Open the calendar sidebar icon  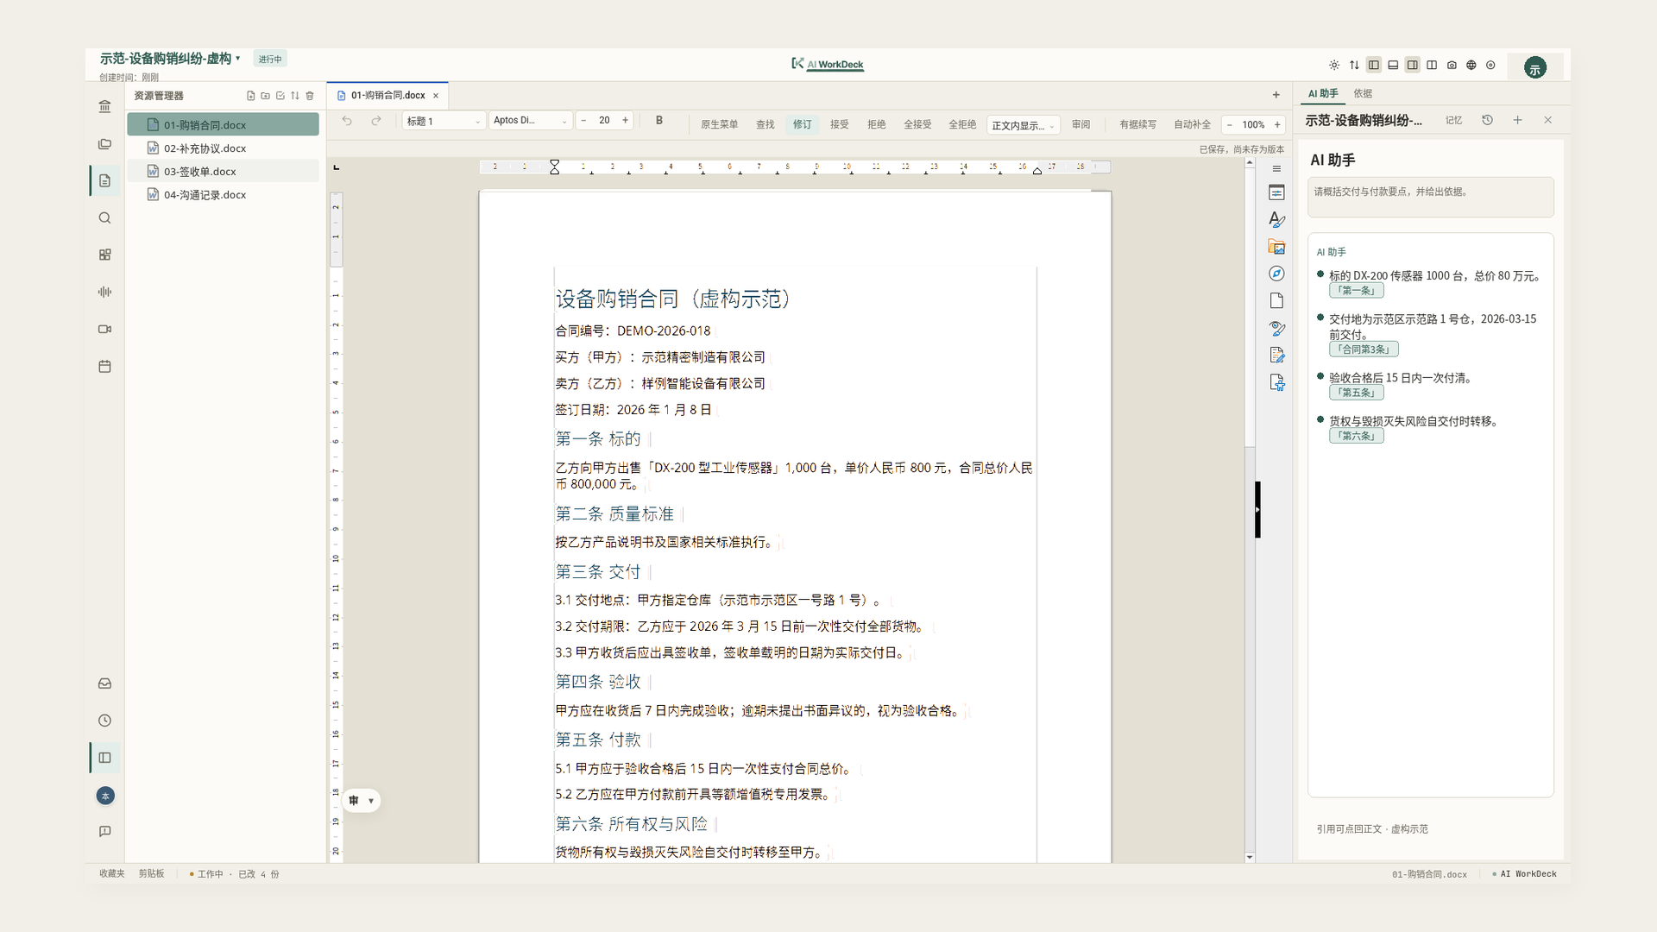[x=104, y=367]
